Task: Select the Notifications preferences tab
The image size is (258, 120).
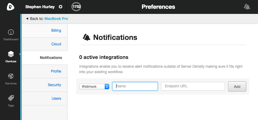Action: coord(44,58)
